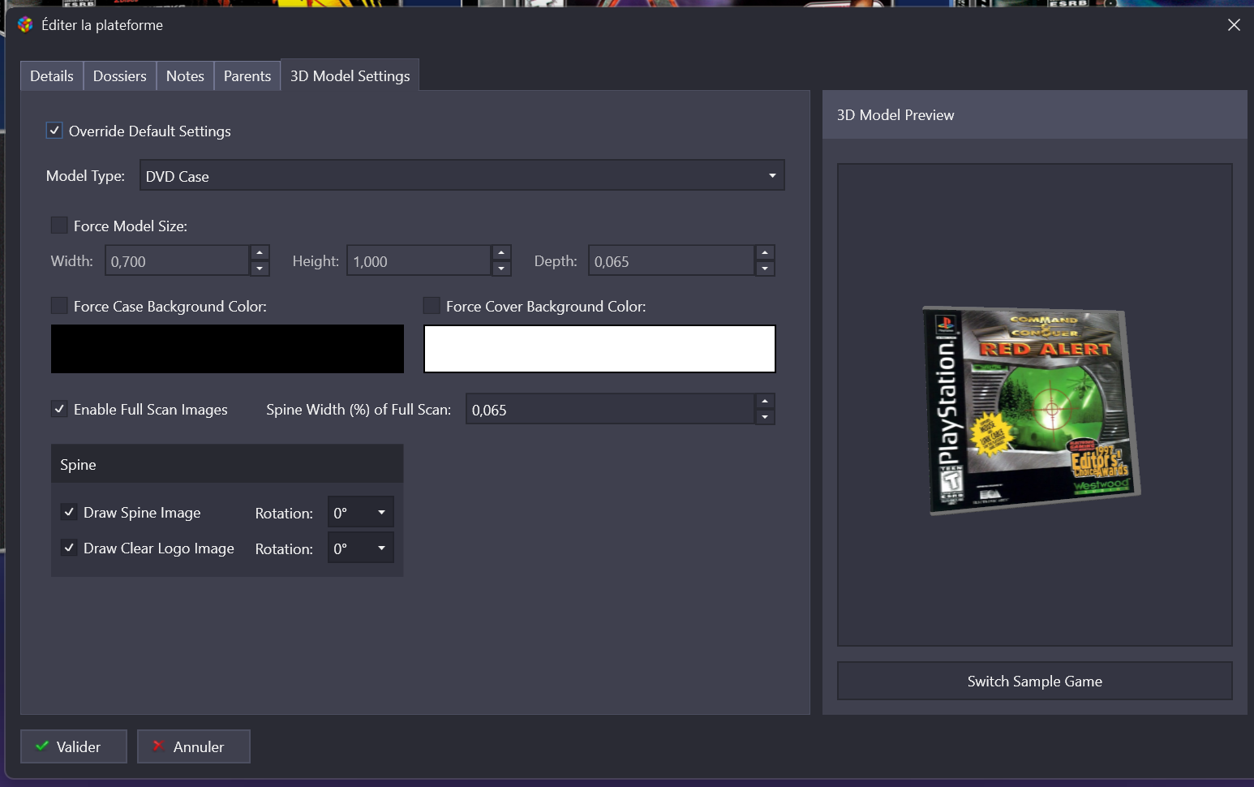The image size is (1254, 787).
Task: Pick the black case background color swatch
Action: coord(227,349)
